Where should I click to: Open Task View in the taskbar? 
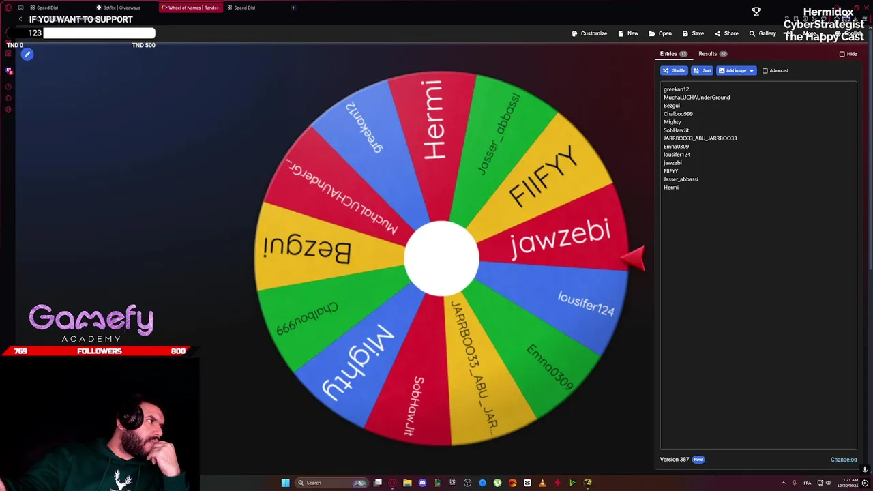click(377, 483)
